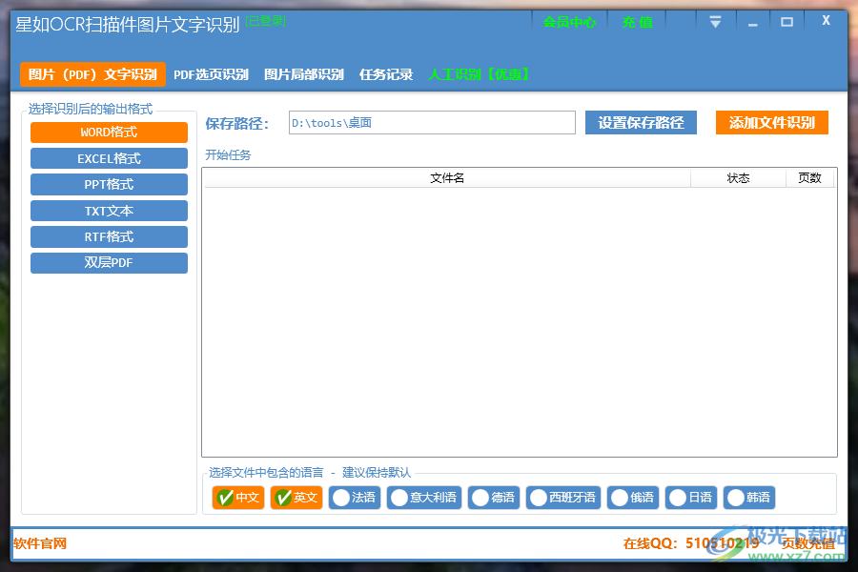Select EXCEL格式 output format
The height and width of the screenshot is (572, 858).
(109, 158)
